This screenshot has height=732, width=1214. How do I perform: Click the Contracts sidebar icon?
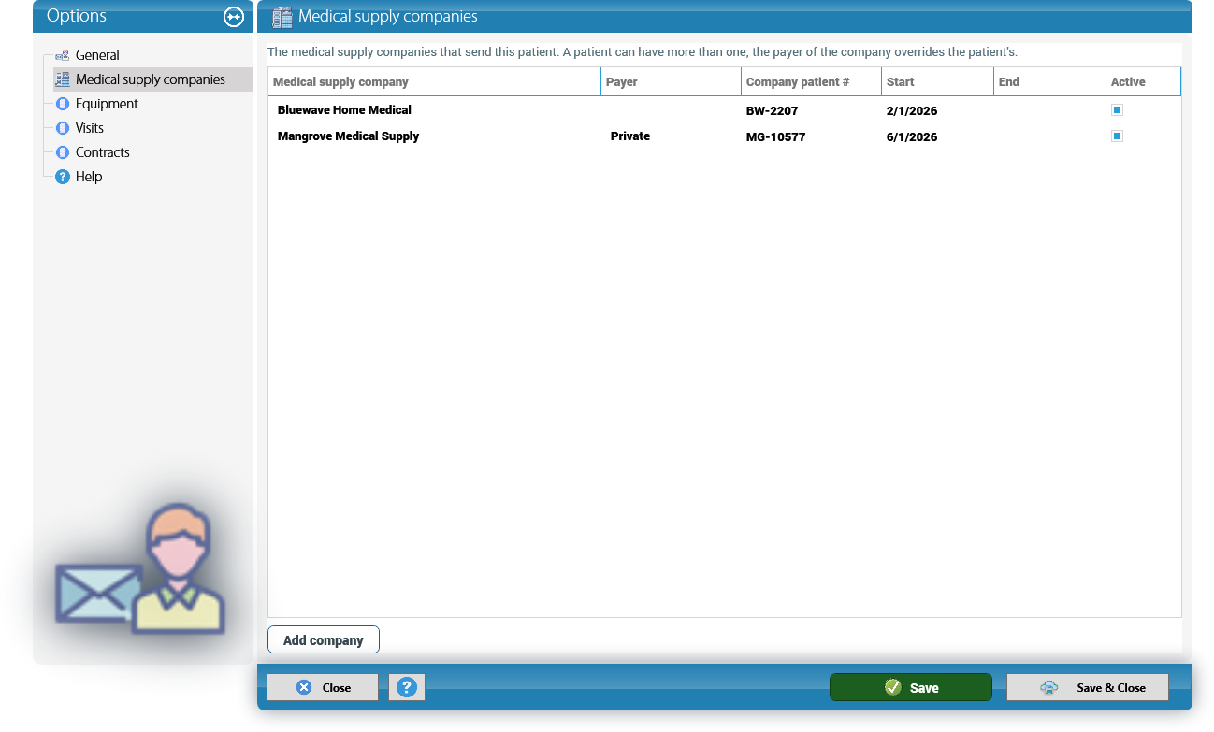coord(63,152)
